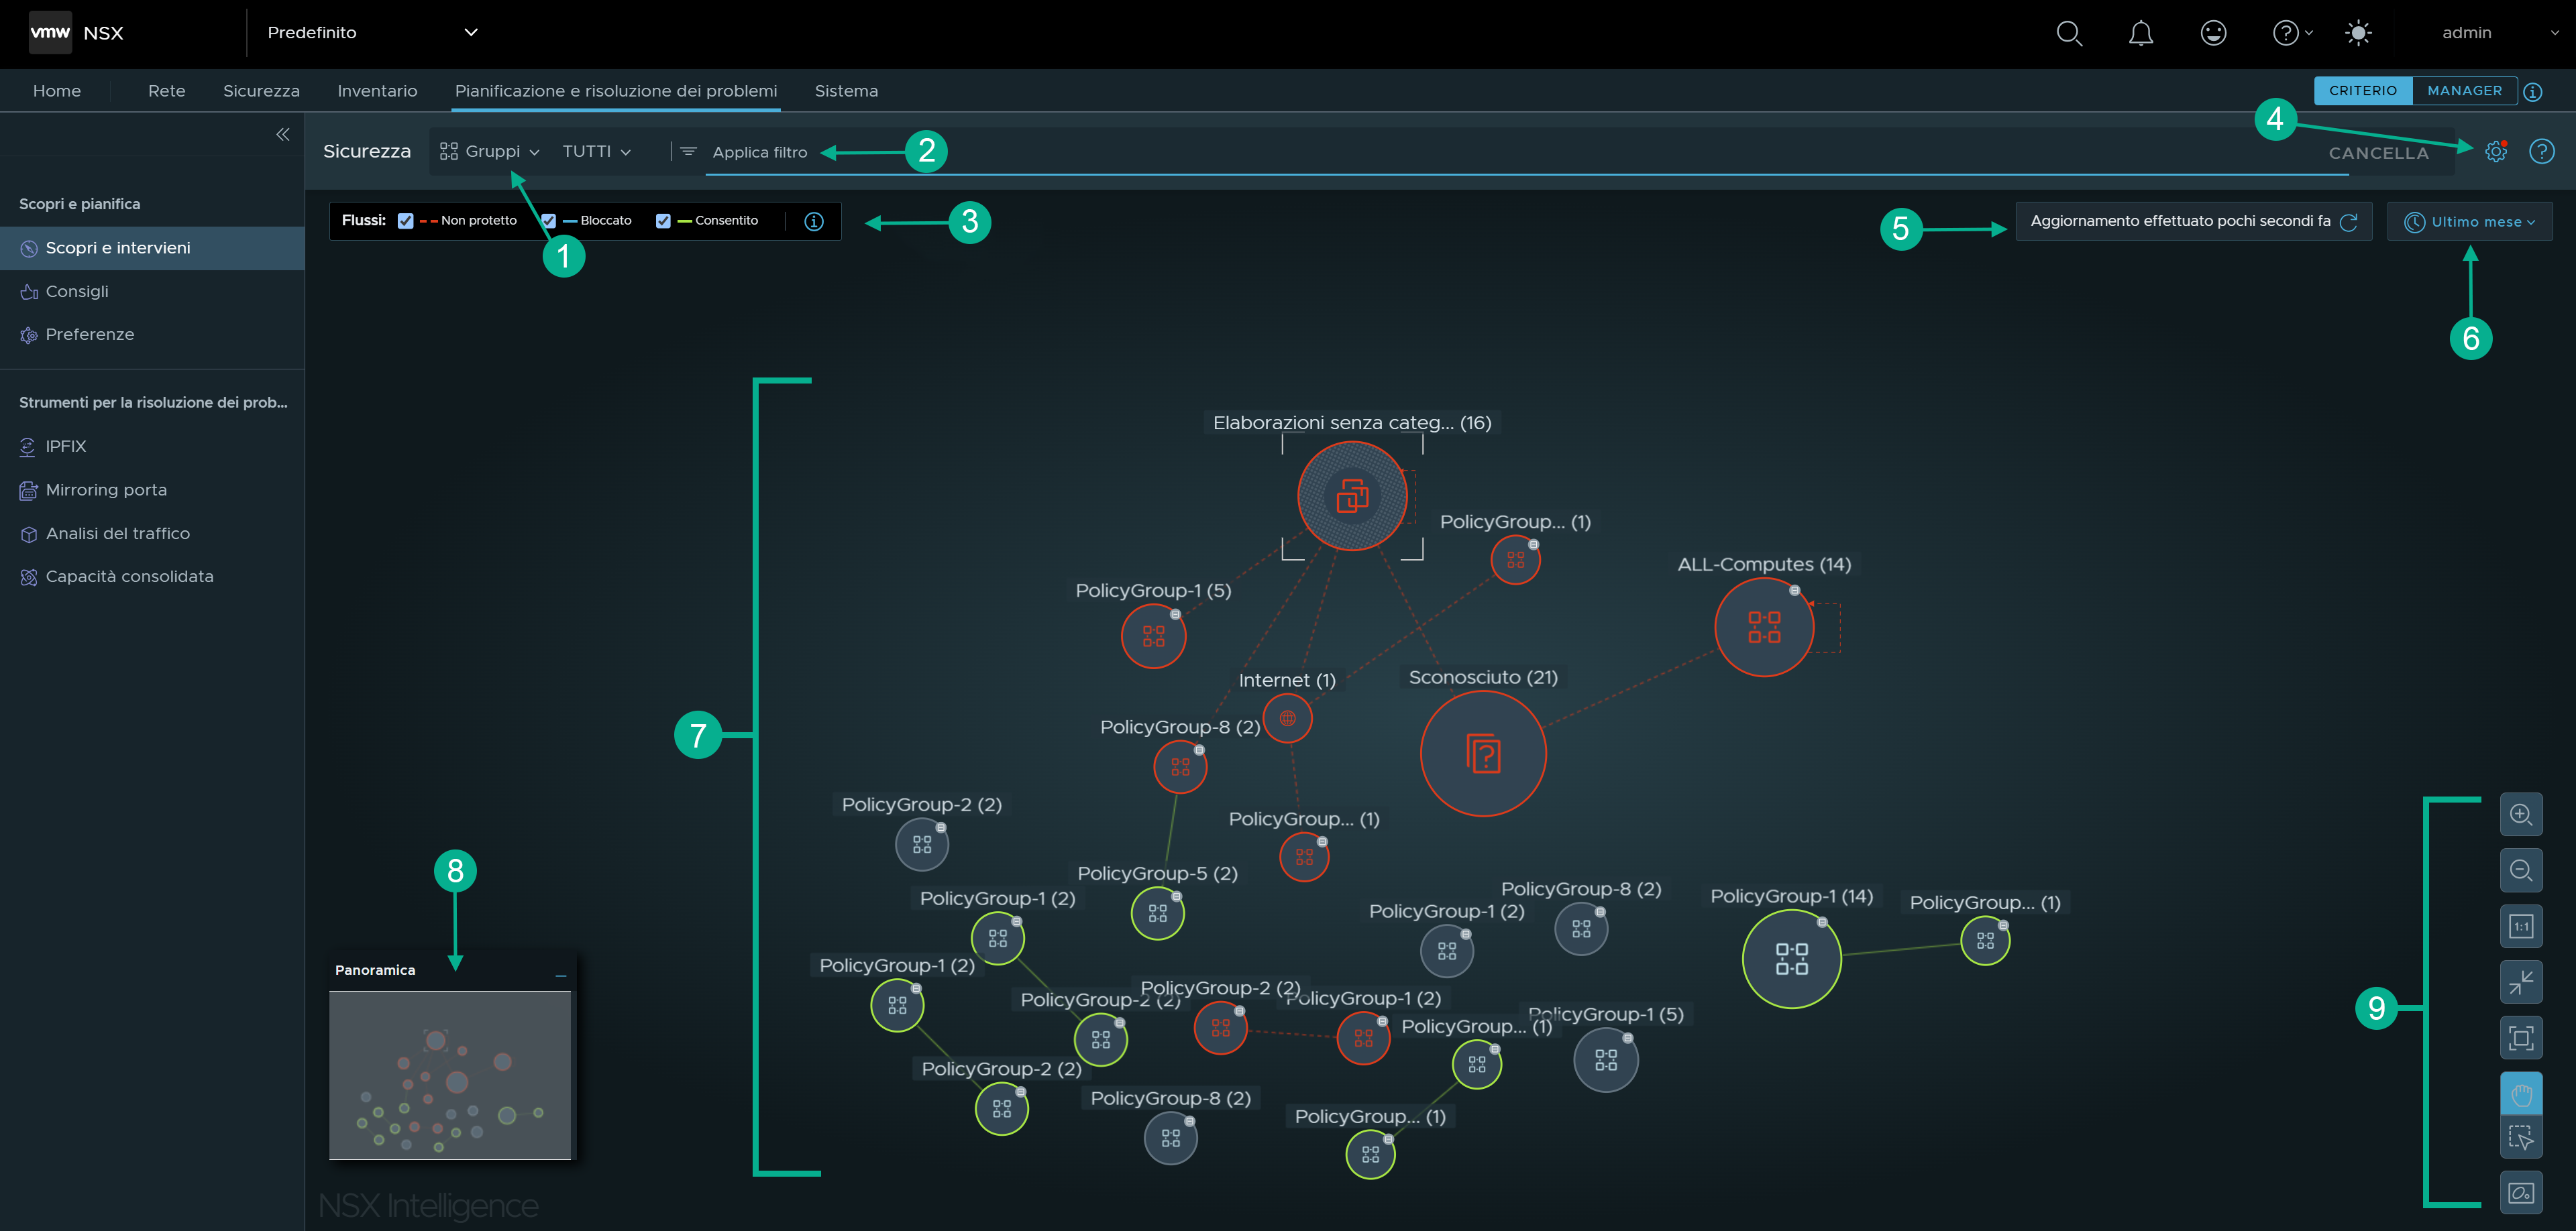The width and height of the screenshot is (2576, 1231).
Task: Switch to CRITERIO mode
Action: 2363,91
